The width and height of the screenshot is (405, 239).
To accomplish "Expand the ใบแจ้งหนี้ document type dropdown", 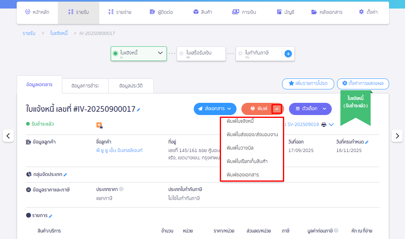I will (161, 53).
